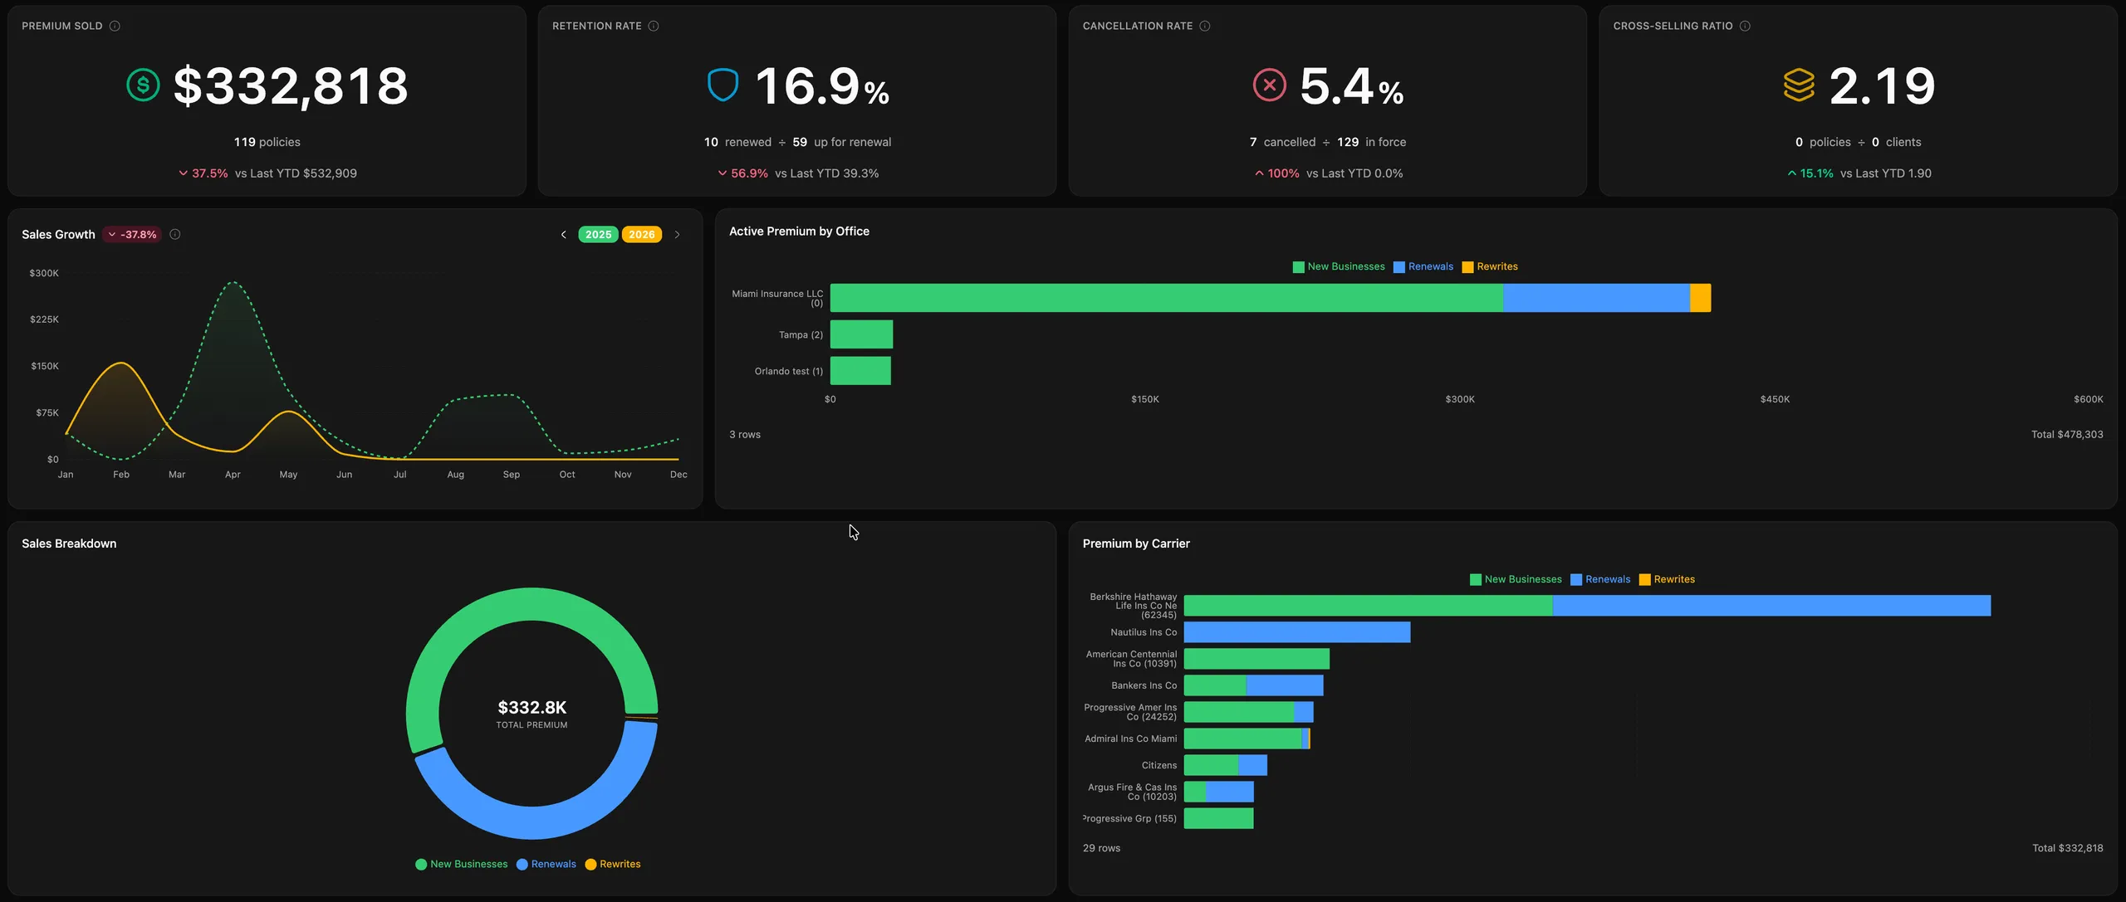The width and height of the screenshot is (2126, 902).
Task: Click the Sales Growth info icon
Action: (x=175, y=234)
